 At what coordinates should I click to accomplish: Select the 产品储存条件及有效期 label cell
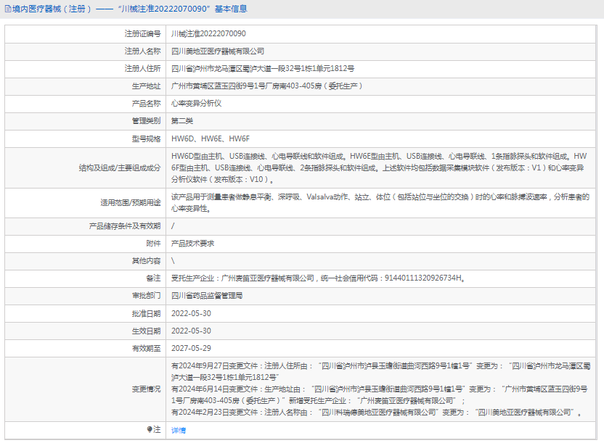[x=86, y=226]
